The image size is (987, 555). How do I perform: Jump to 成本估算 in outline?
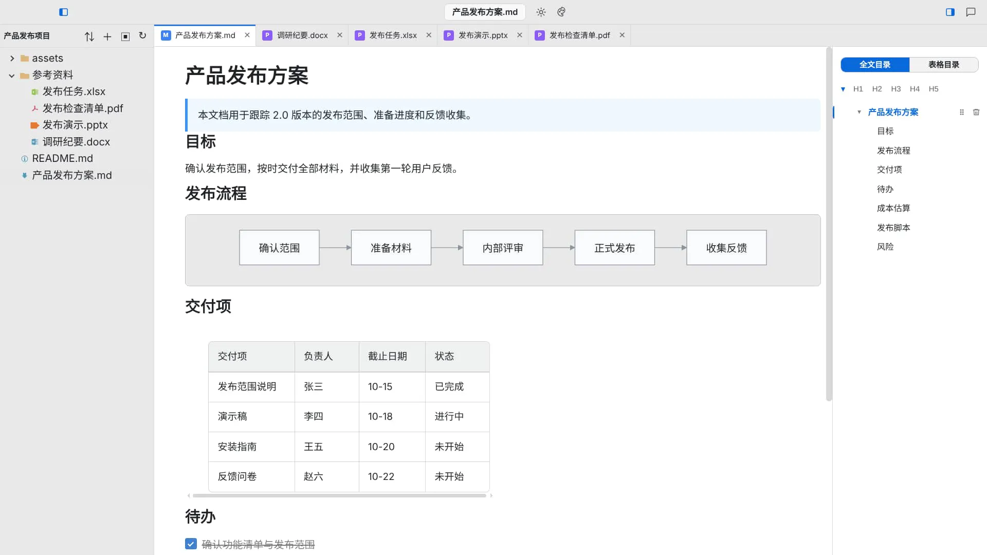893,208
